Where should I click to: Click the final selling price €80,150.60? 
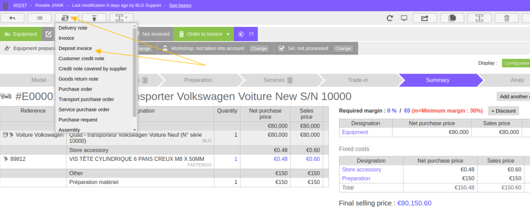click(x=414, y=203)
